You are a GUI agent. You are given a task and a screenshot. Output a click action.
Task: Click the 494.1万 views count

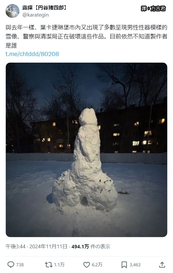coord(80,246)
